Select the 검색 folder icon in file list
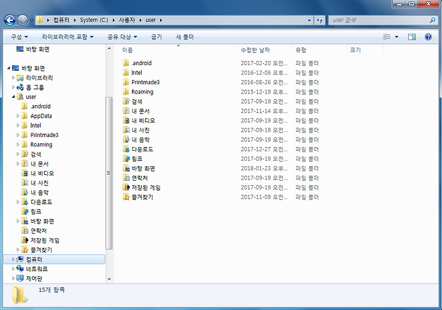442x310 pixels. pos(126,101)
